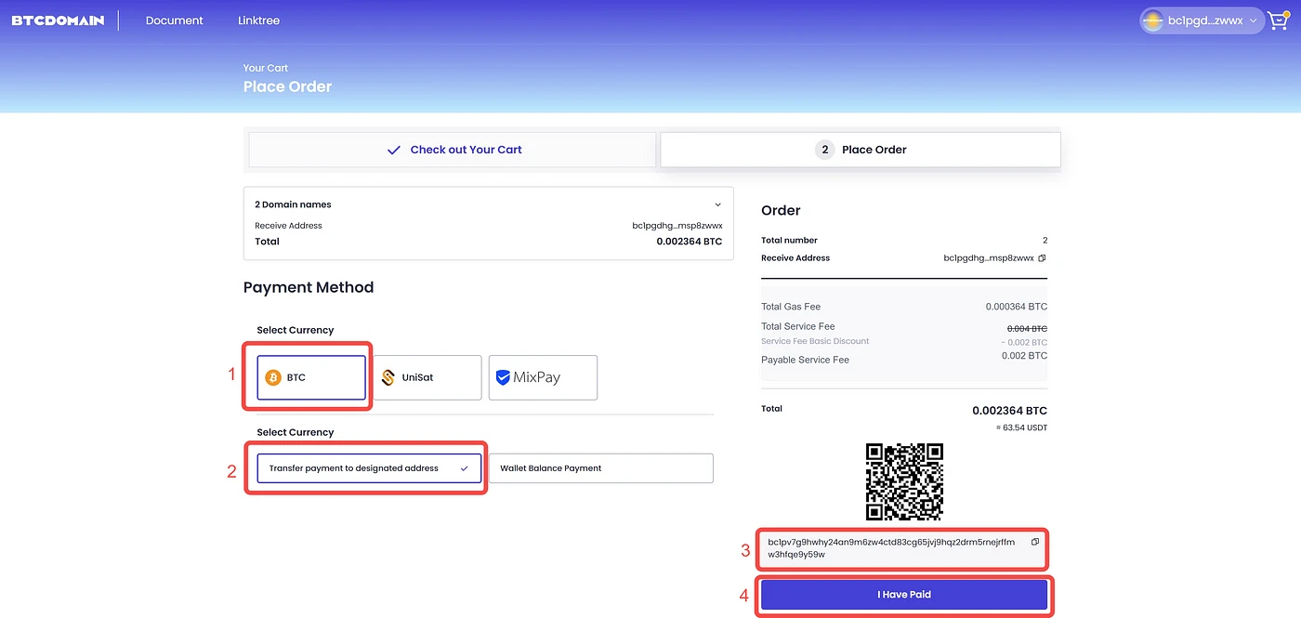Click the payment QR code
This screenshot has width=1301, height=618.
pos(904,481)
